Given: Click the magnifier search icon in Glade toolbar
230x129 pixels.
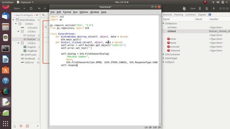Looking at the screenshot, I should (x=43, y=15).
